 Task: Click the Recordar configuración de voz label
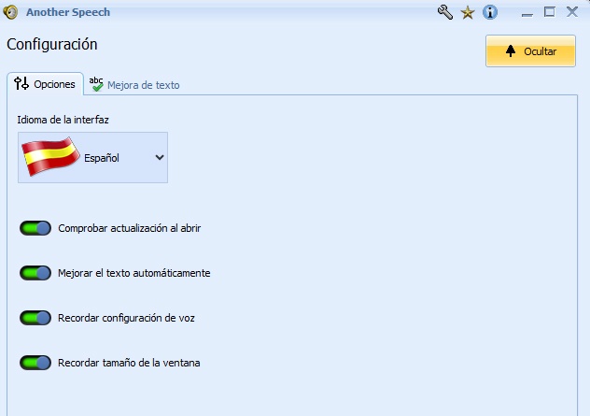[x=126, y=318]
